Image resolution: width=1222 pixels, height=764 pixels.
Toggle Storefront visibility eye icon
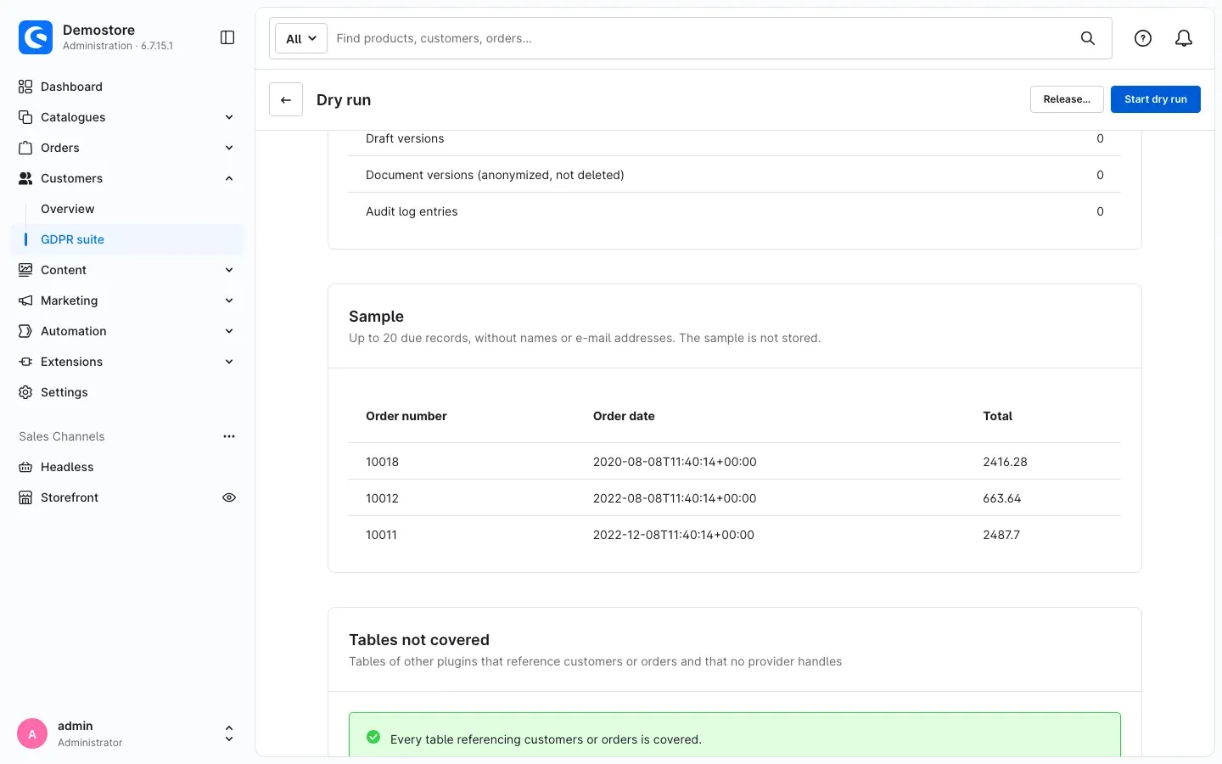coord(229,497)
